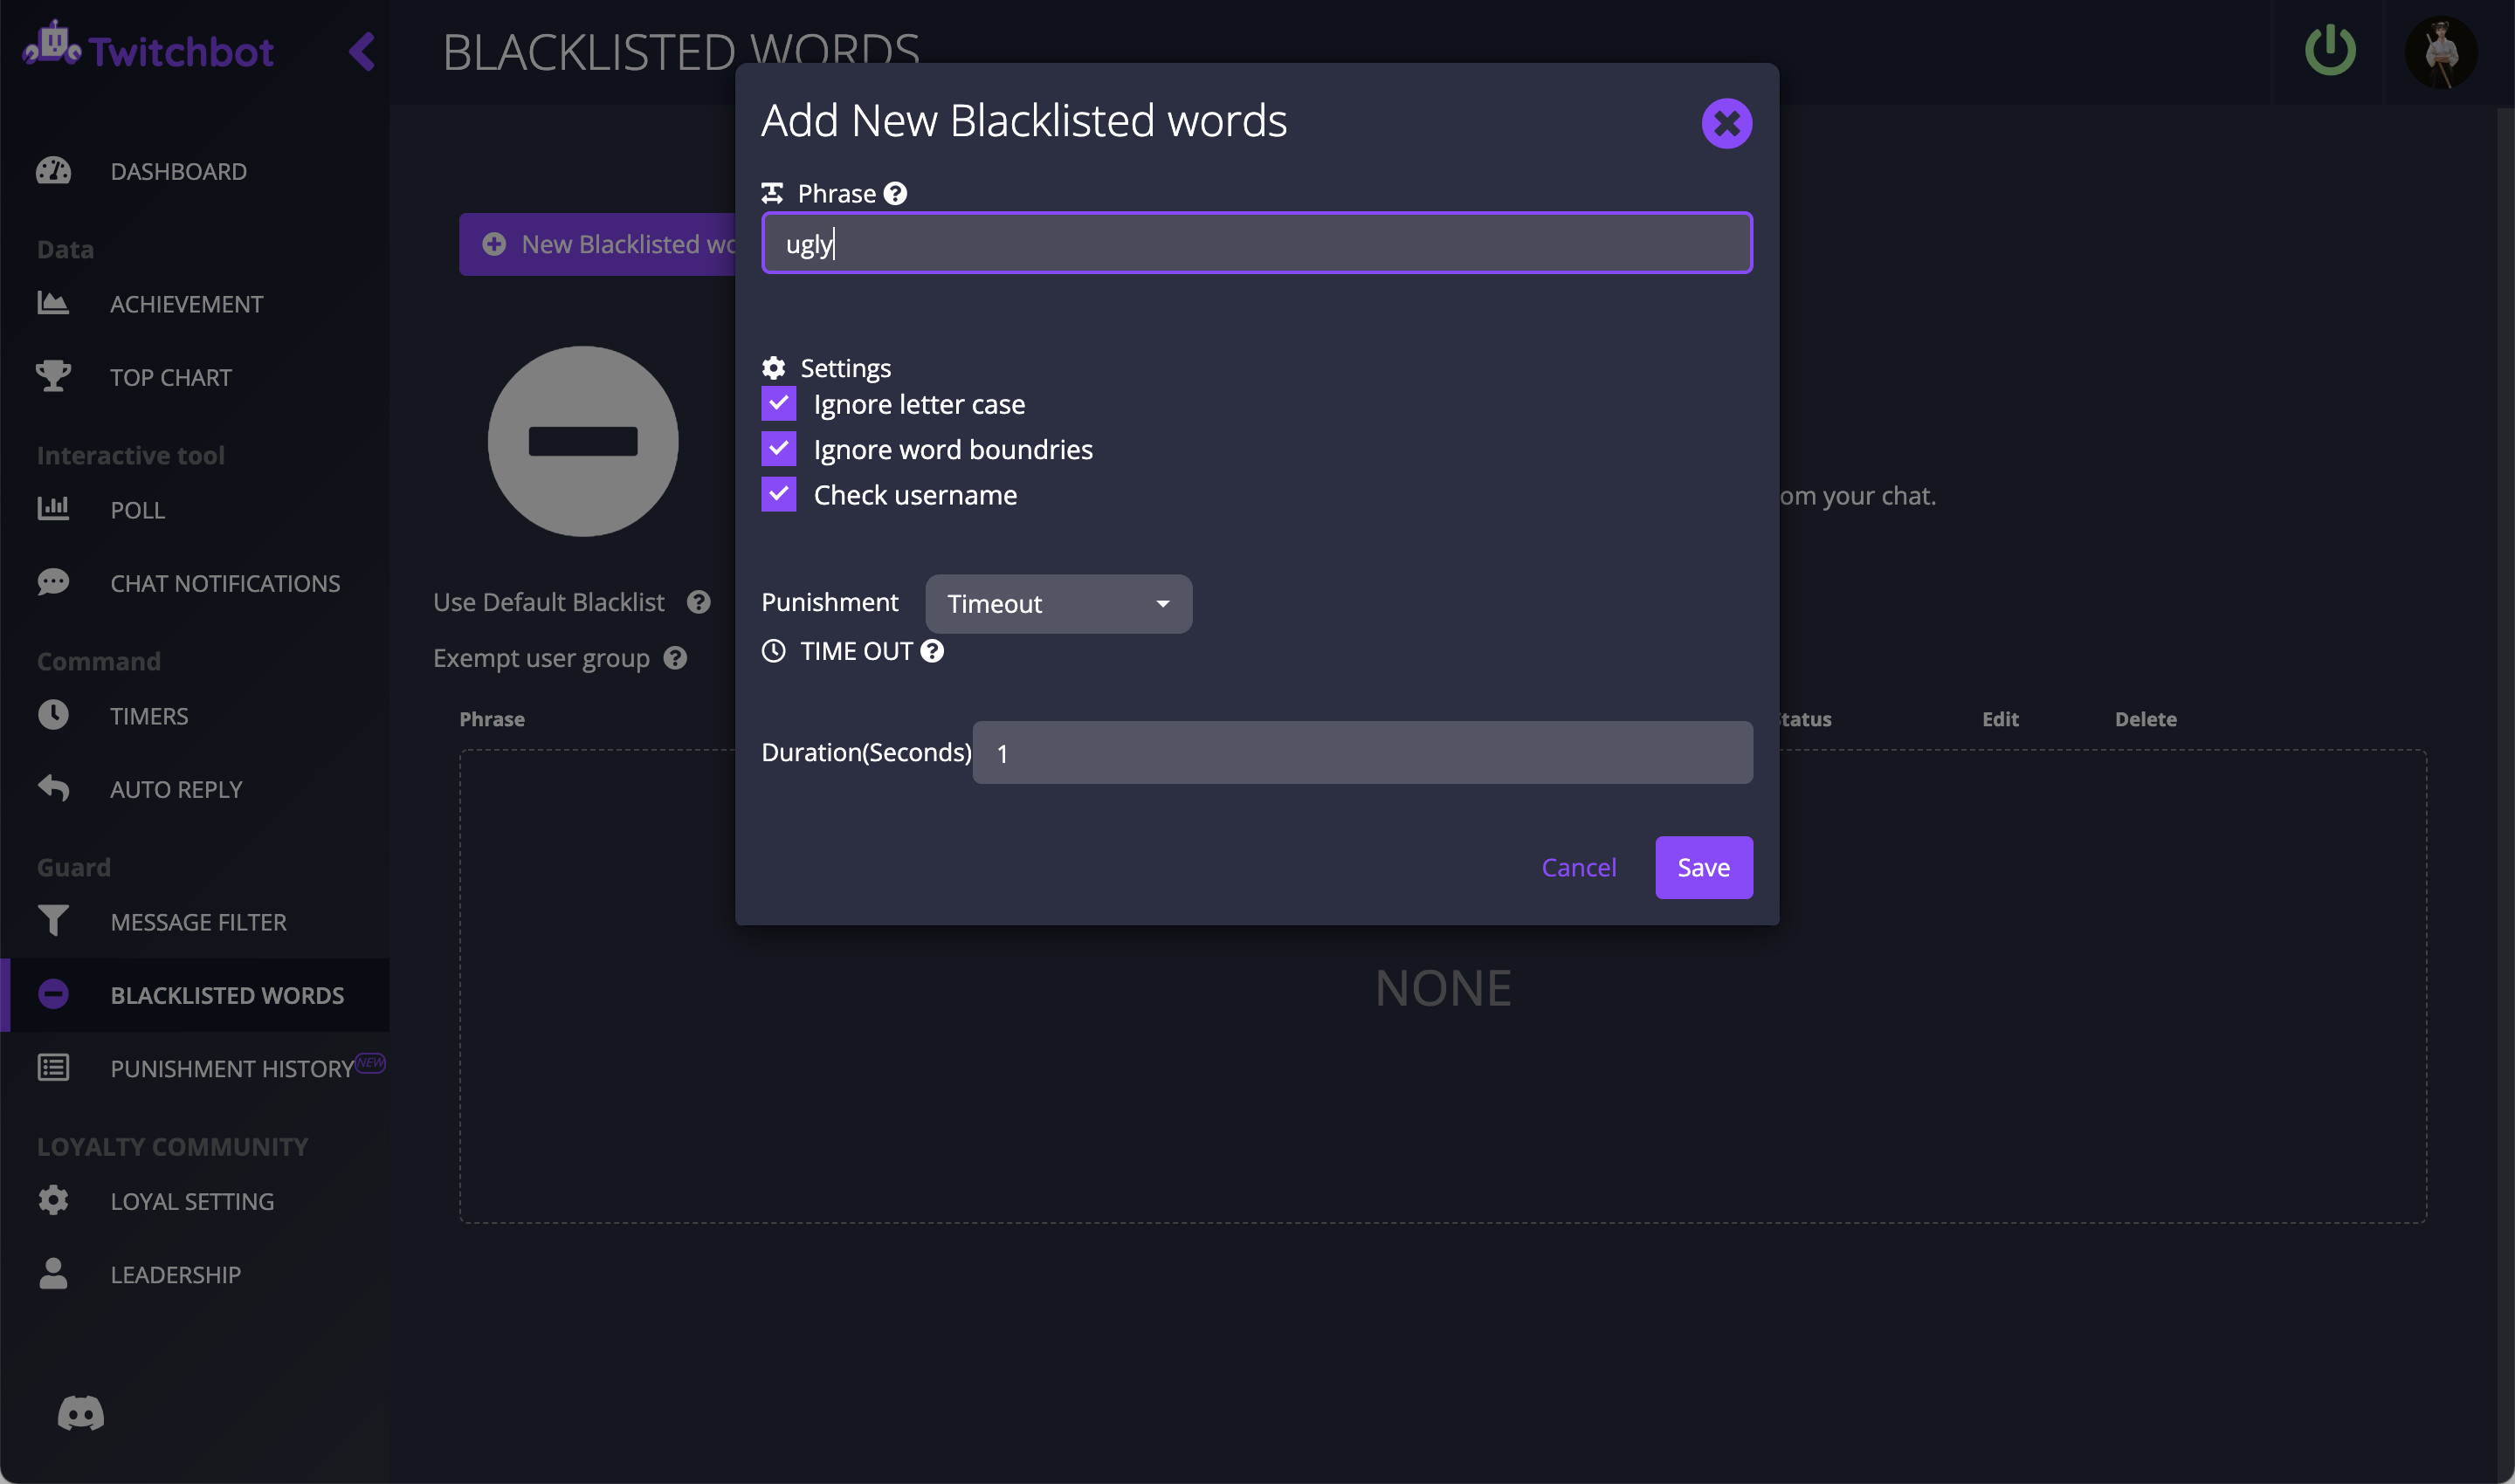Image resolution: width=2515 pixels, height=1484 pixels.
Task: Toggle Check username off
Action: [x=778, y=493]
